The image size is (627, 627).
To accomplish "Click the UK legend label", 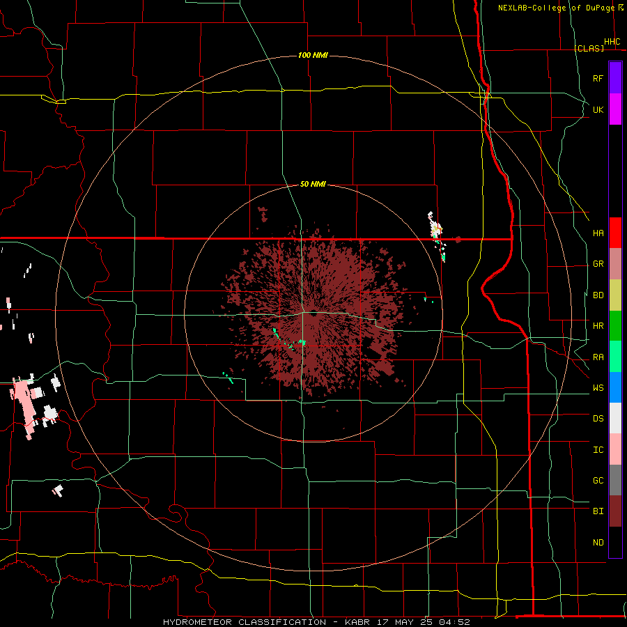I will [x=598, y=109].
